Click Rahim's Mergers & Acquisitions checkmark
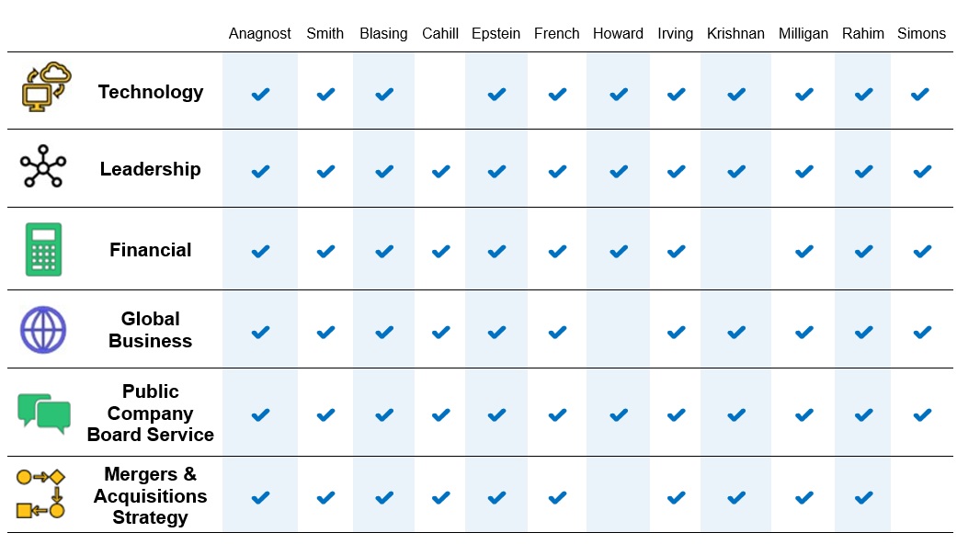The width and height of the screenshot is (957, 544). (x=863, y=497)
